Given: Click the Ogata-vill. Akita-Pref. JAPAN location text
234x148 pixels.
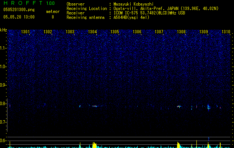Looking at the screenshot, I should [166, 9].
